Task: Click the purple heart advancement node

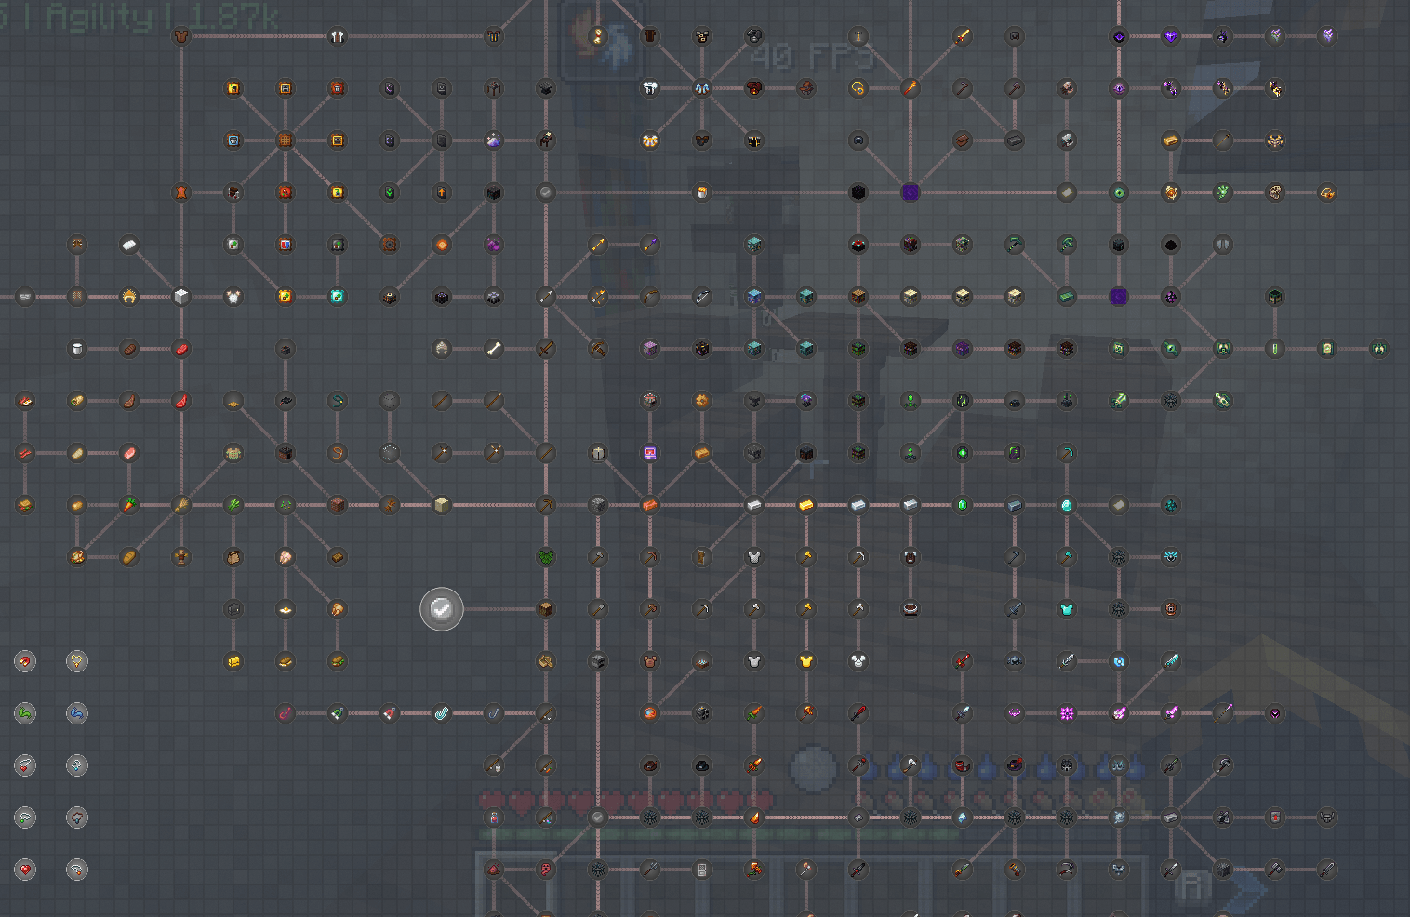Action: pyautogui.click(x=1171, y=36)
